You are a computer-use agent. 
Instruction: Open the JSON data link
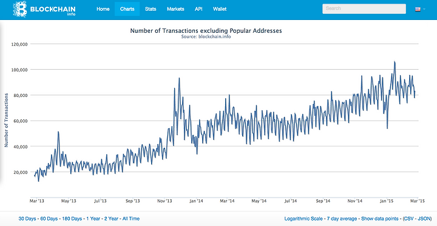click(424, 219)
